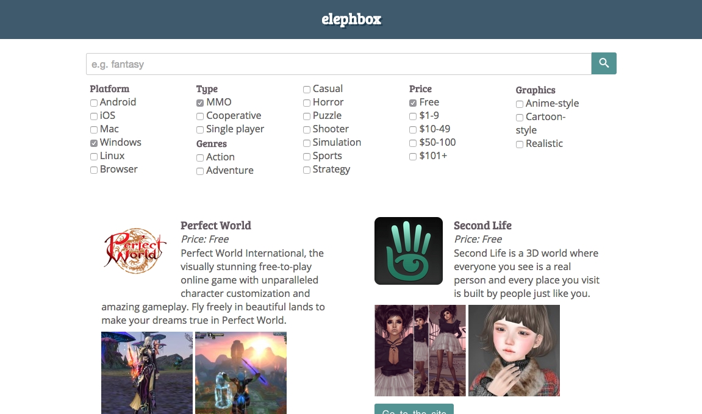View Second Life avatar portrait screenshot
This screenshot has height=414, width=702.
tap(514, 351)
